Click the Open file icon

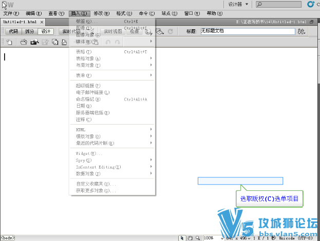pos(24,42)
